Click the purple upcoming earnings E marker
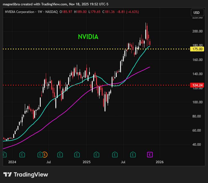208x183 pixels. [150, 154]
